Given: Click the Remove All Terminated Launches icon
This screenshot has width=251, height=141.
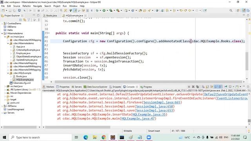Looking at the screenshot, I should (x=197, y=87).
